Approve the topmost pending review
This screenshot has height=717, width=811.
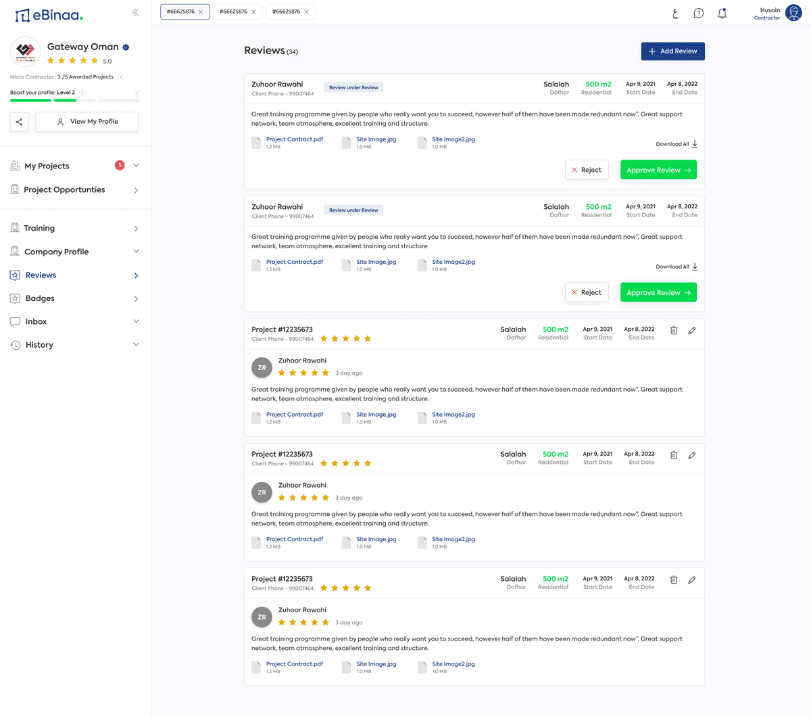(x=658, y=170)
